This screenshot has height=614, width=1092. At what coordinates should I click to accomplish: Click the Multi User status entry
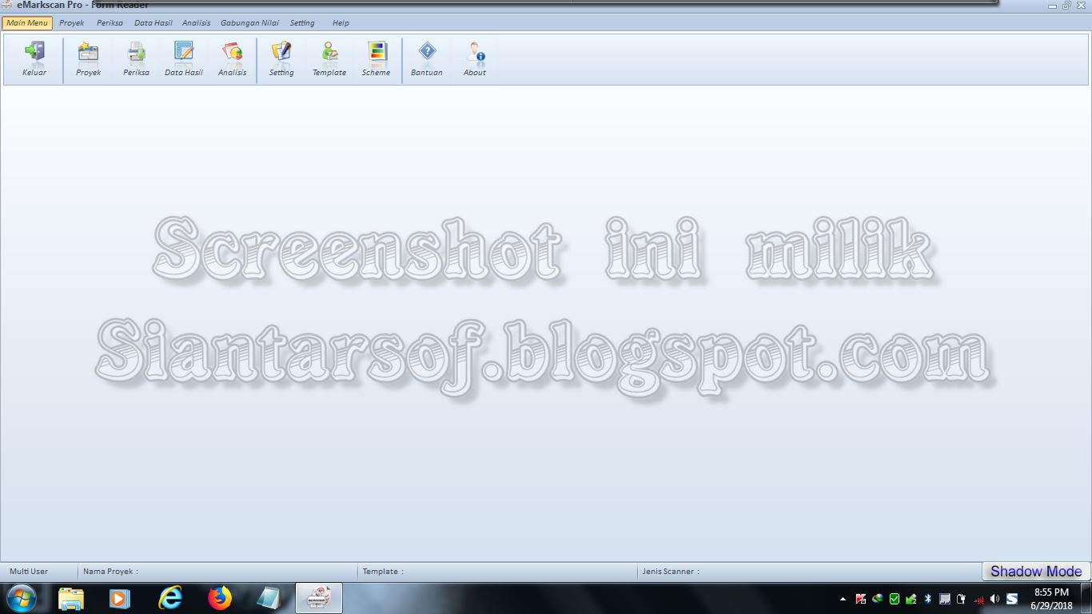(29, 572)
